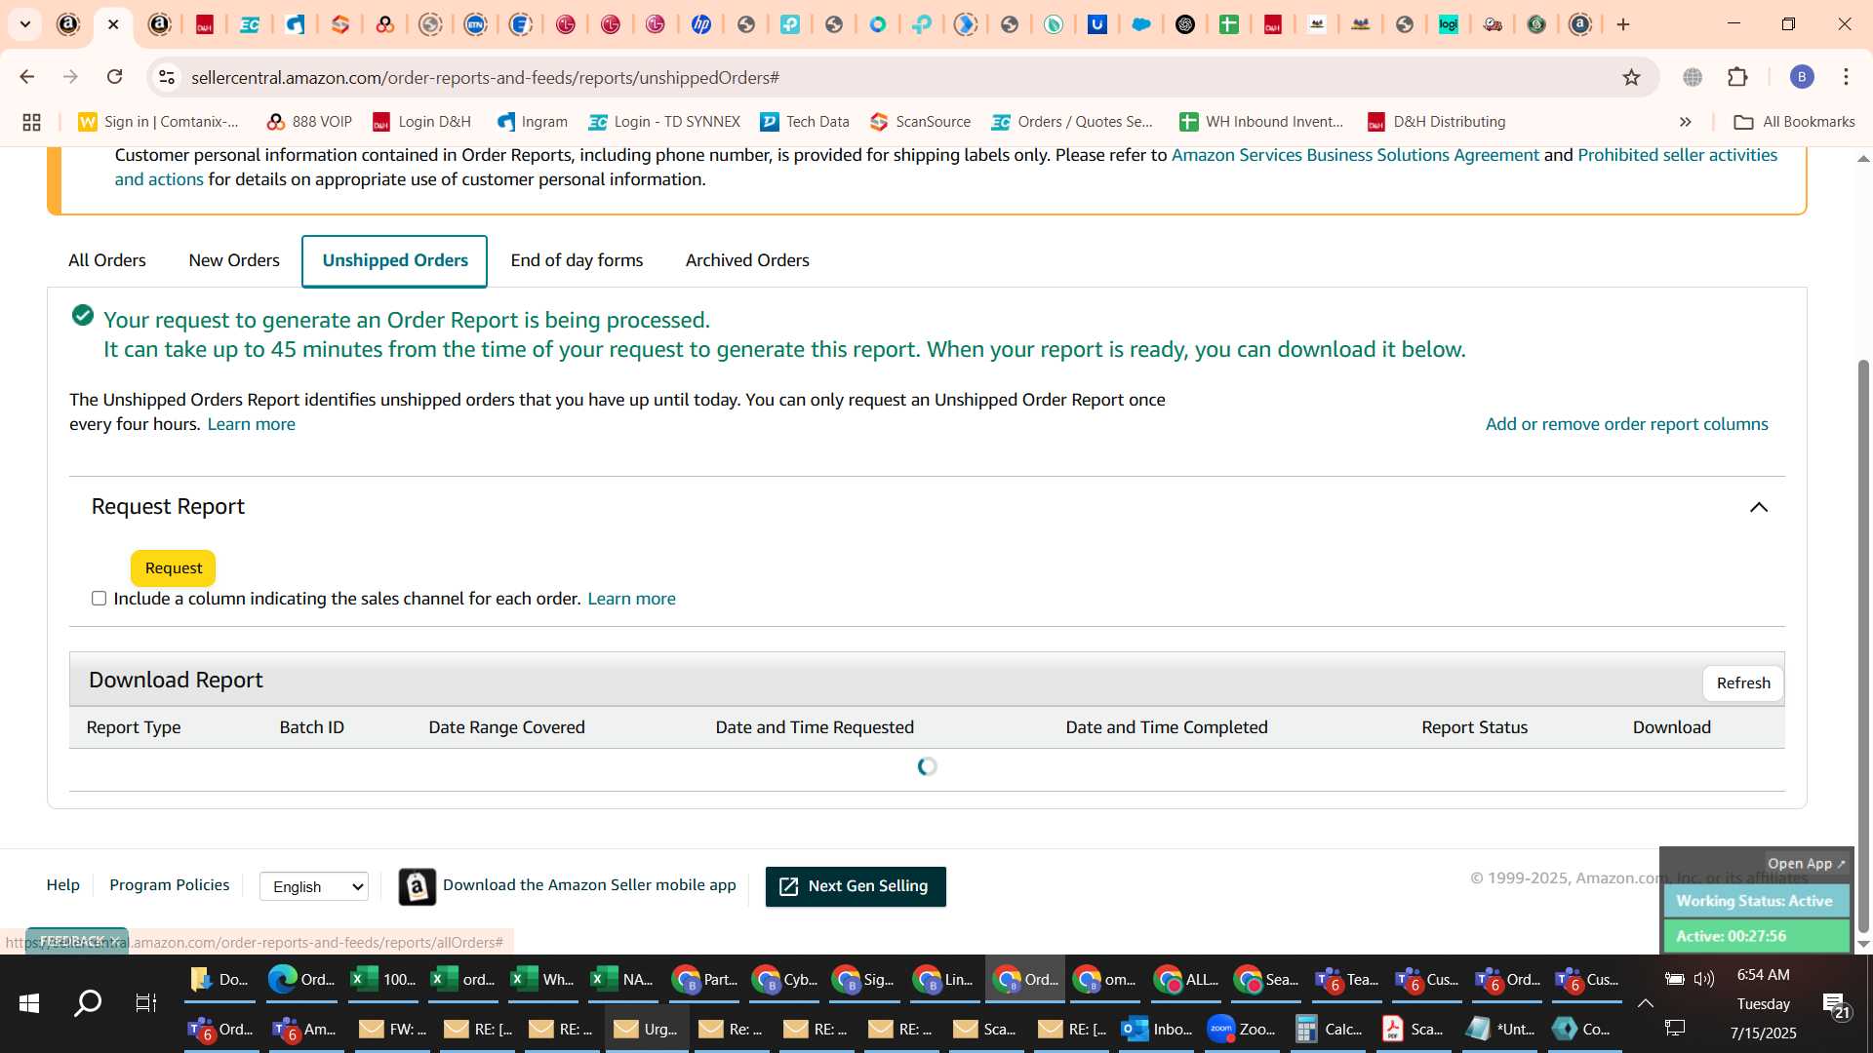1873x1053 pixels.
Task: Show hidden system tray icons
Action: pyautogui.click(x=1645, y=1003)
